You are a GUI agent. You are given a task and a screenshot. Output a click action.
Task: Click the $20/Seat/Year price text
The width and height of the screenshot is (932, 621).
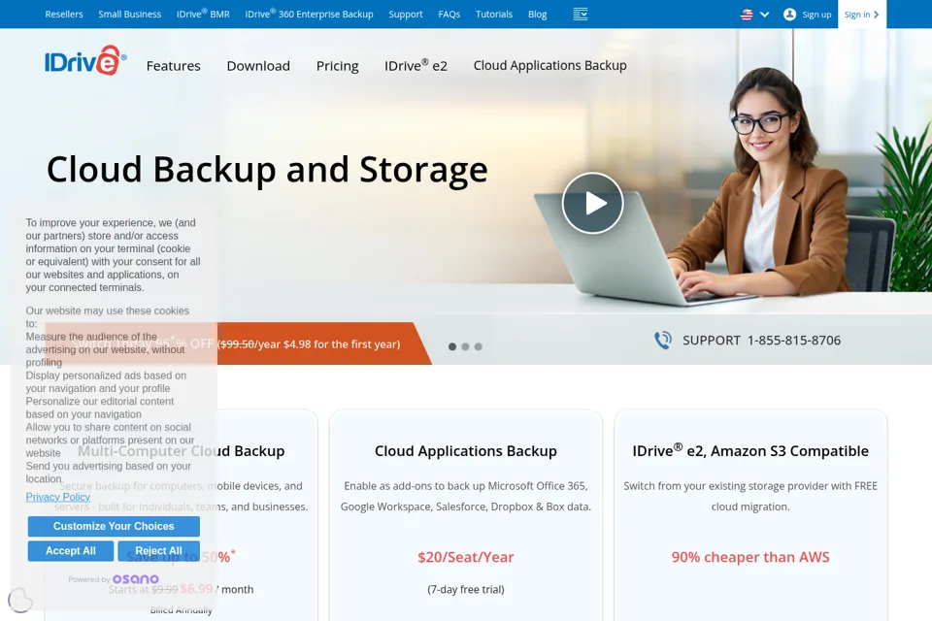click(466, 557)
